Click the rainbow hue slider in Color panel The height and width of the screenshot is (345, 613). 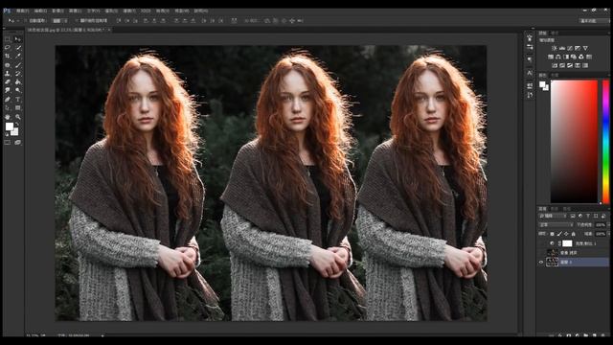[x=605, y=142]
